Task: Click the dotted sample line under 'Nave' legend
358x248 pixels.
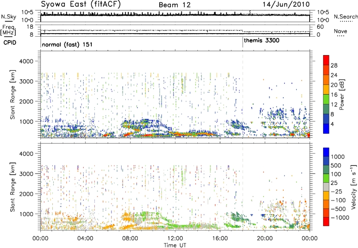Action: (341, 36)
